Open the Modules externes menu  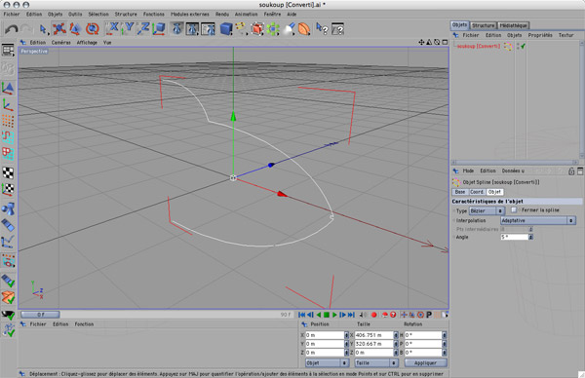[x=190, y=14]
